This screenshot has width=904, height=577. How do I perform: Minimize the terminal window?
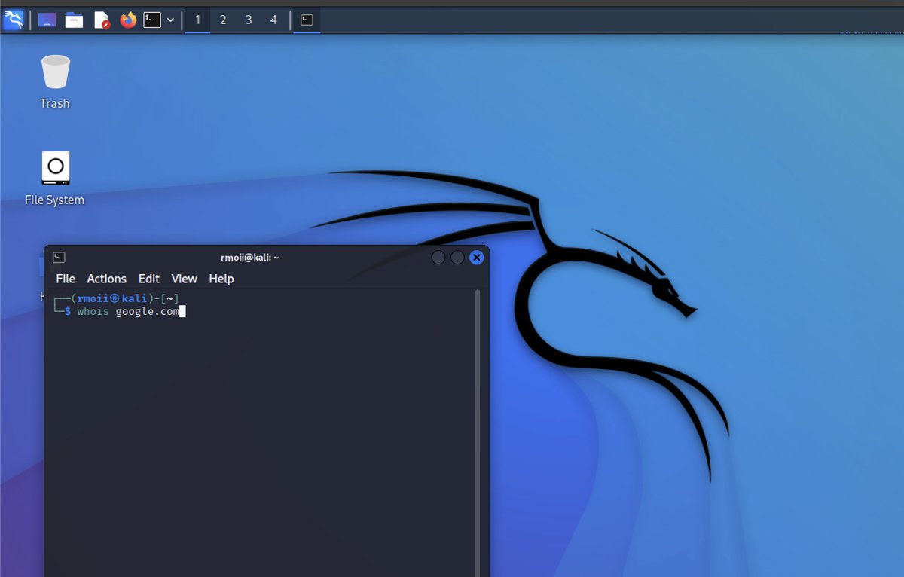pyautogui.click(x=438, y=258)
